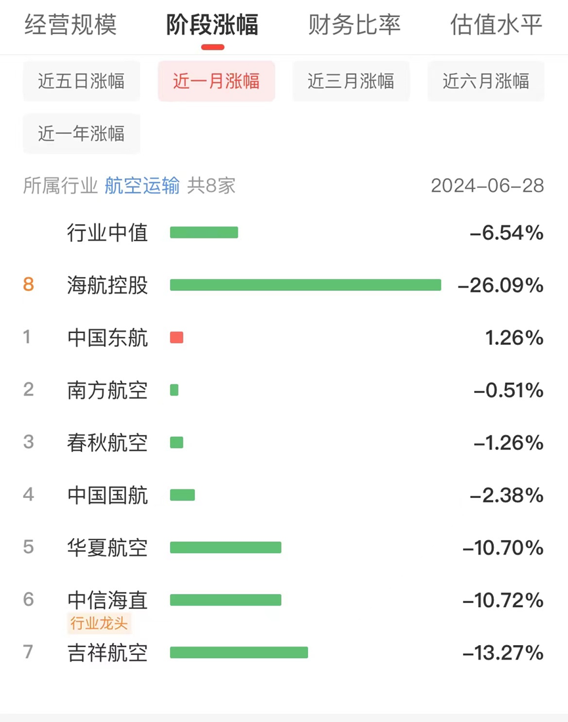The image size is (568, 722).
Task: Click the green bar for 吉祥航空
Action: coord(239,652)
